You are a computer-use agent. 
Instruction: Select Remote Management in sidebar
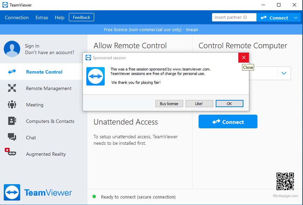(x=43, y=88)
